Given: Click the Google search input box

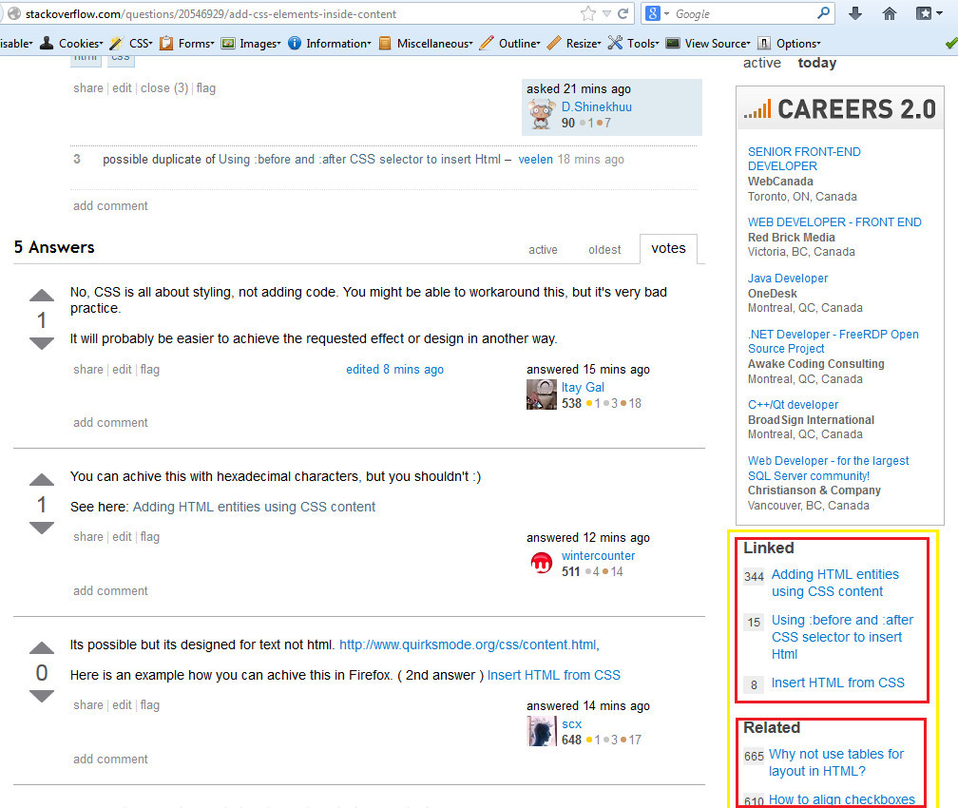Looking at the screenshot, I should 743,13.
